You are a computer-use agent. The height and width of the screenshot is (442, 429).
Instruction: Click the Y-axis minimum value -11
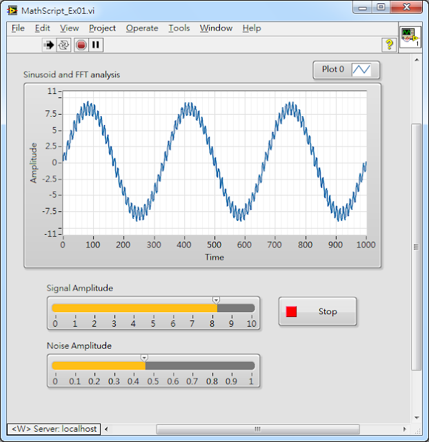pos(50,233)
